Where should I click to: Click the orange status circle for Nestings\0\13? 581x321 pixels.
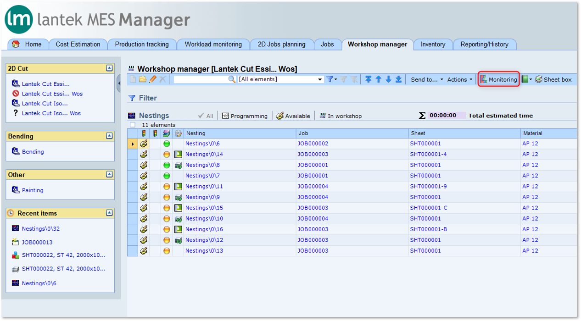click(167, 251)
